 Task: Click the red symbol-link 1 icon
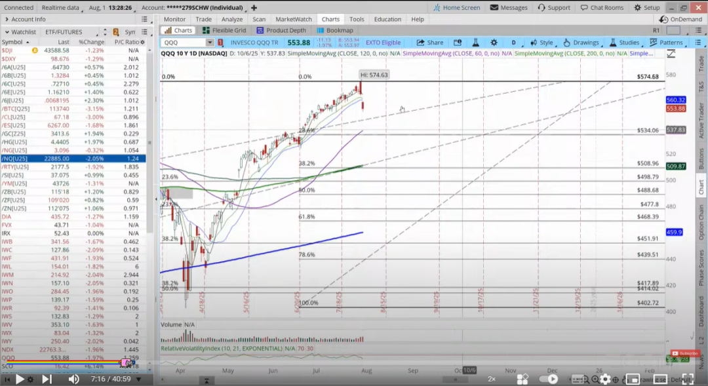[x=220, y=43]
